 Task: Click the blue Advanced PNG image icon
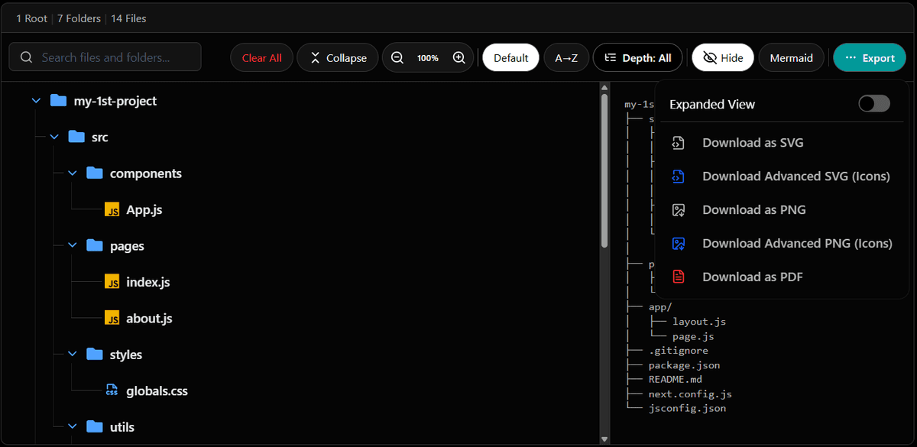678,244
